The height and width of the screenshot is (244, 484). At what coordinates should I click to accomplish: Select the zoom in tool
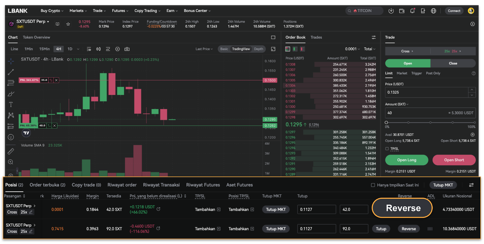11,162
